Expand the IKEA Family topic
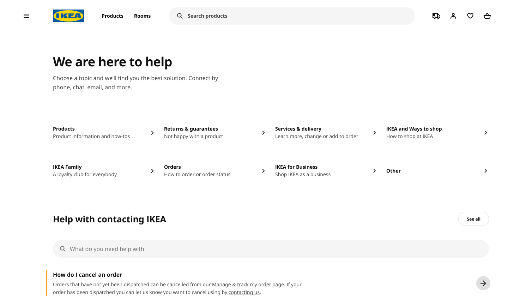 tap(103, 171)
